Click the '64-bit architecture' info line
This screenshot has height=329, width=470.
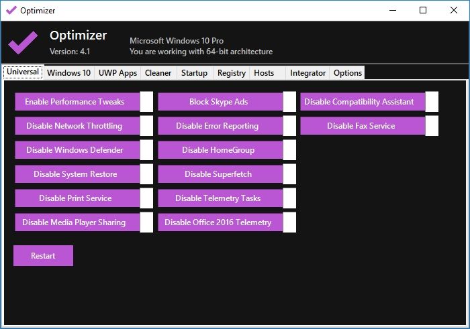201,52
